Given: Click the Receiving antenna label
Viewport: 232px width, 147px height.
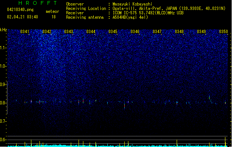Looking at the screenshot, I should 85,17.
